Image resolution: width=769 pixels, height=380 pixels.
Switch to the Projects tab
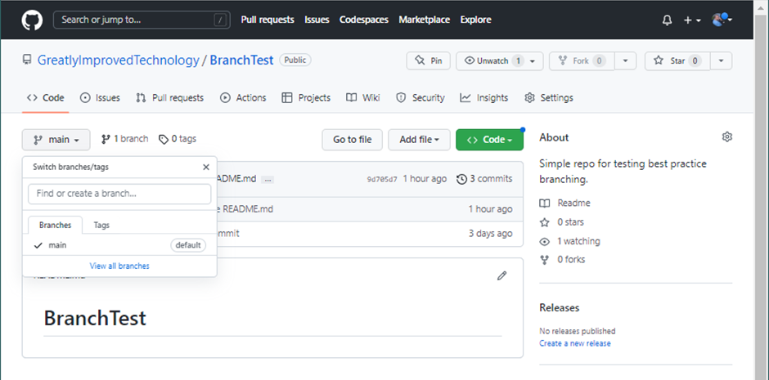[x=306, y=97]
